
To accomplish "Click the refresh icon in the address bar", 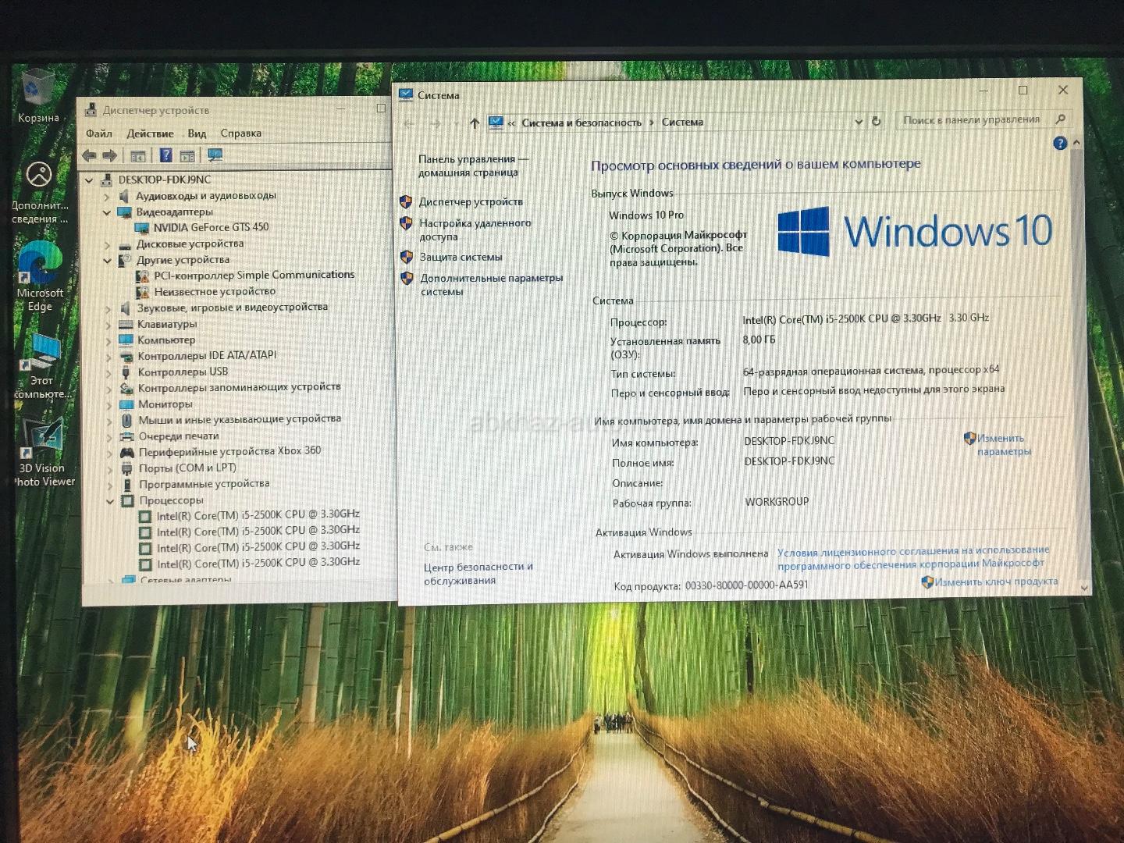I will click(x=876, y=121).
